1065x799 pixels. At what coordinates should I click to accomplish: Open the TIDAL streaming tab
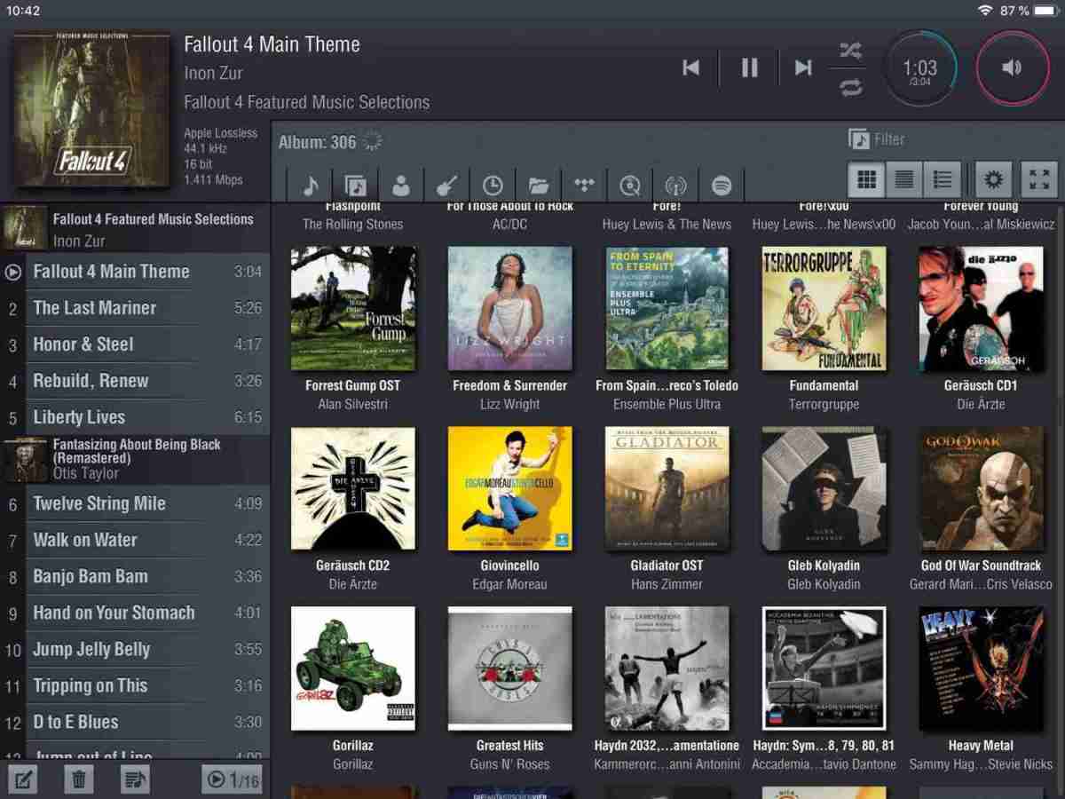click(584, 185)
